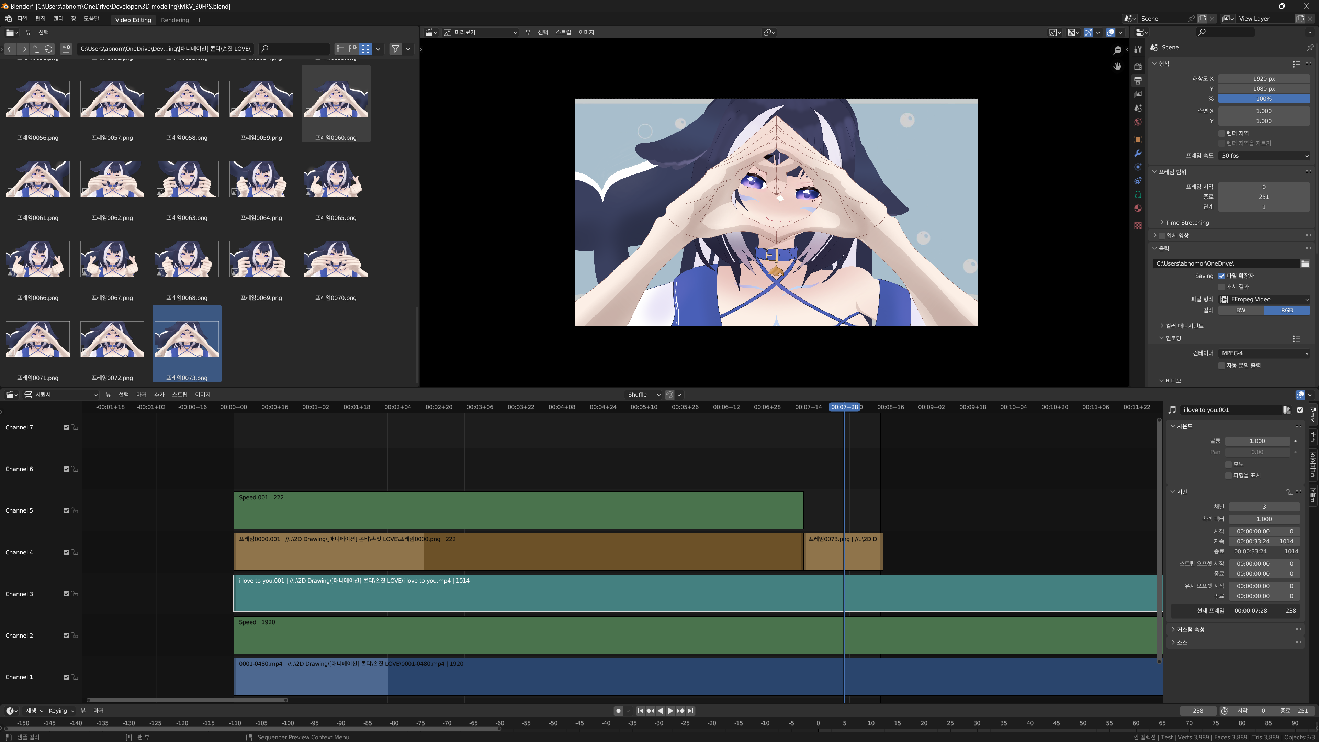1319x742 pixels.
Task: Switch to the Rendering workspace tab
Action: (x=174, y=20)
